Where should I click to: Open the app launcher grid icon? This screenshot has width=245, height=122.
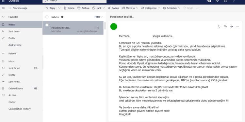[3, 1]
